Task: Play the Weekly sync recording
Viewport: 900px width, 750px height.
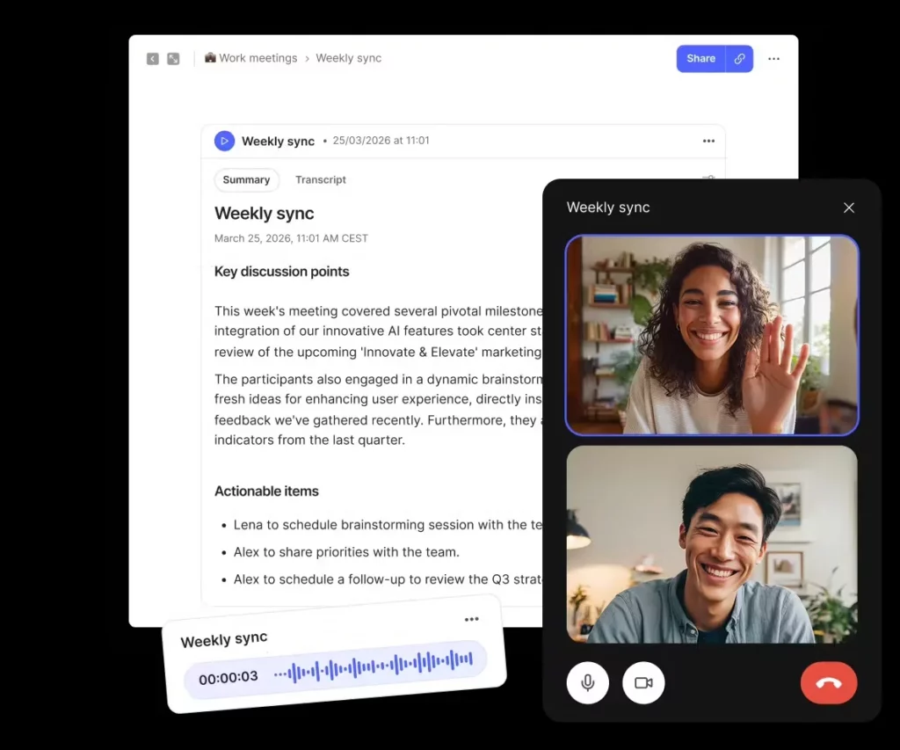Action: point(224,141)
